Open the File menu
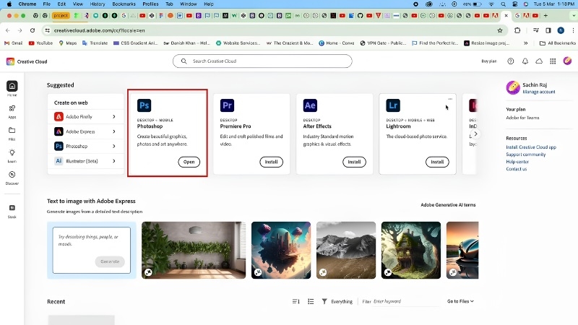578x325 pixels. tap(46, 4)
